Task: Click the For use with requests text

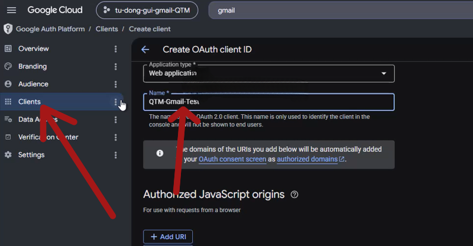Action: click(192, 210)
